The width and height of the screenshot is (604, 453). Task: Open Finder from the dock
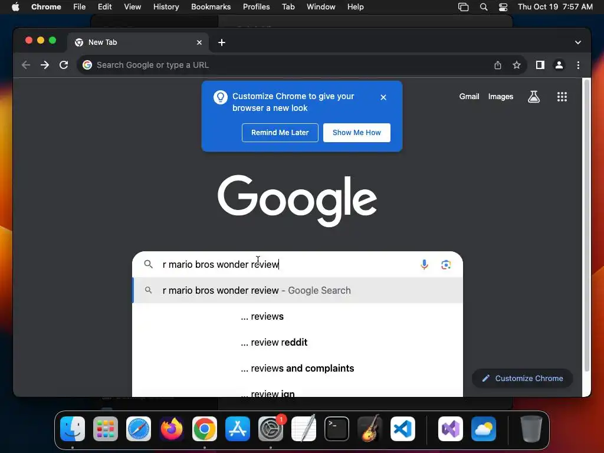pos(73,429)
